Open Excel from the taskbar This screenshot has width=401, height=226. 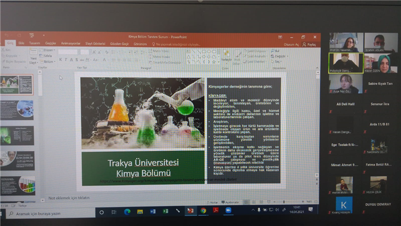pos(165,211)
